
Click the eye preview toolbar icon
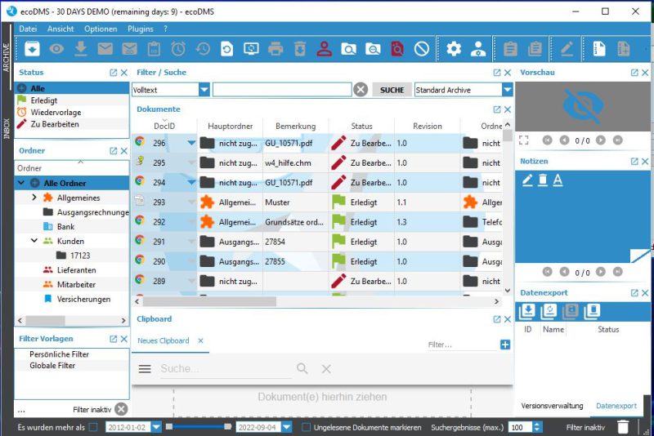pos(56,49)
